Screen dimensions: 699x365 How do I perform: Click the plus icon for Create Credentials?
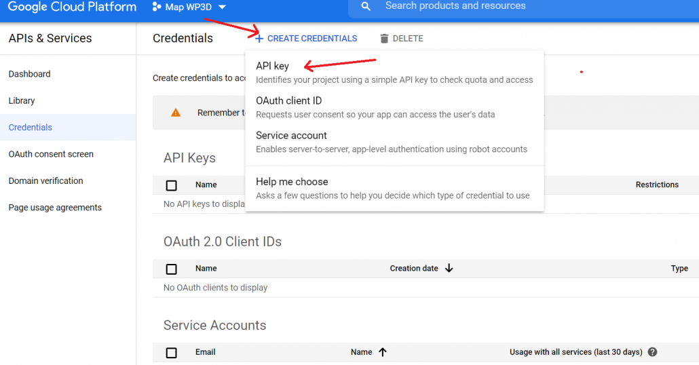[x=259, y=39]
